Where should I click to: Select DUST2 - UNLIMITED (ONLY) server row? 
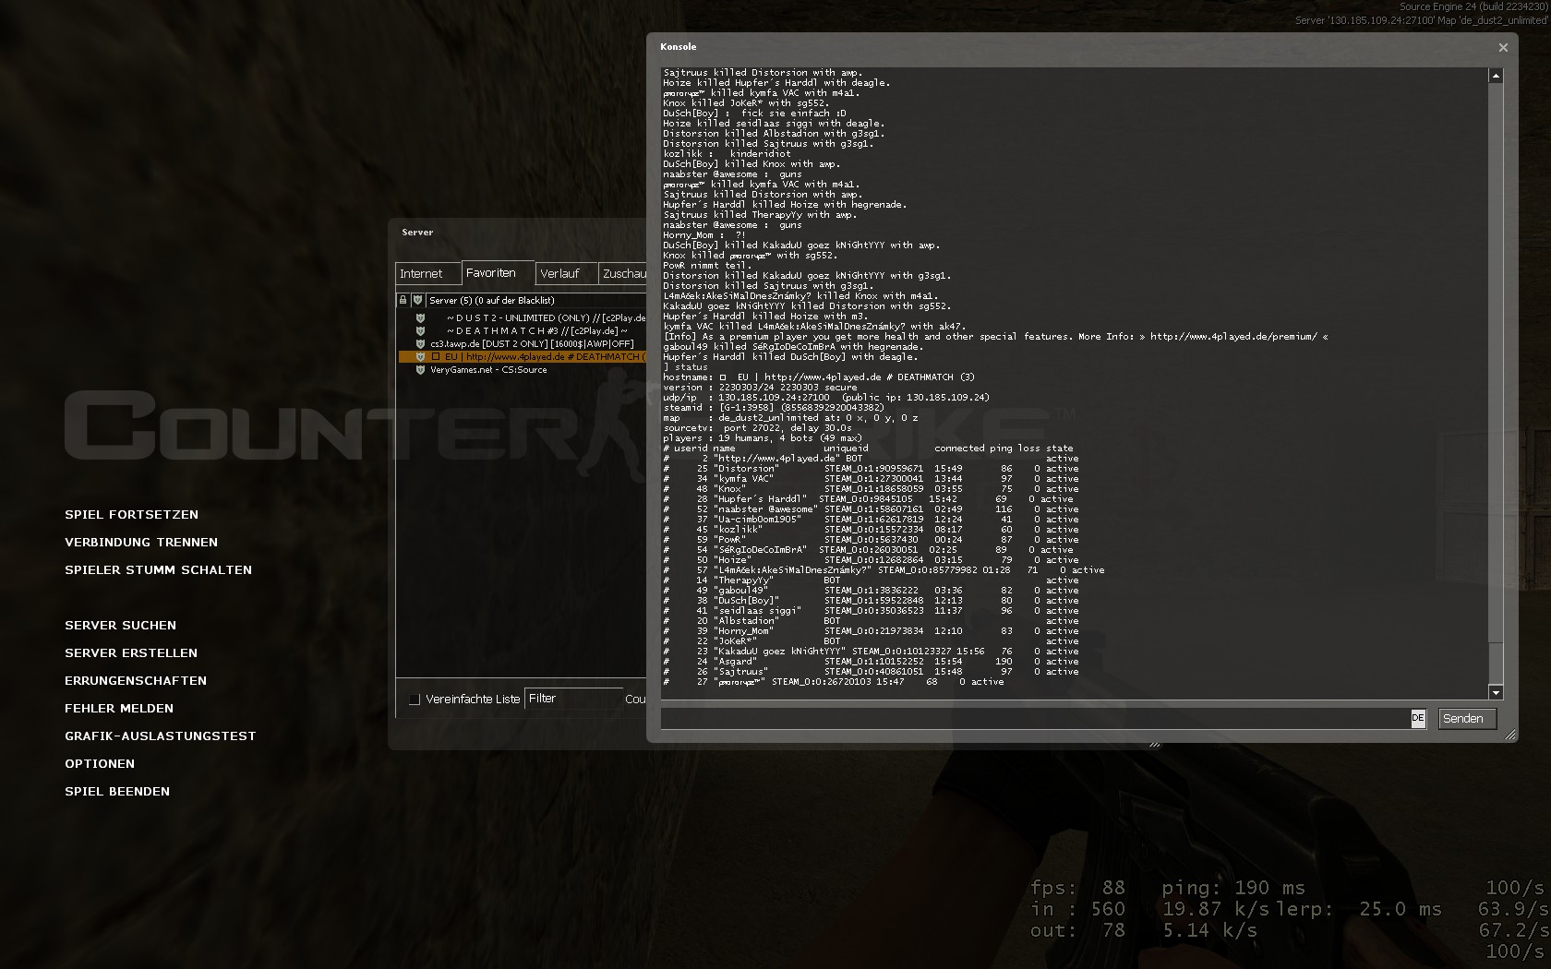pyautogui.click(x=522, y=317)
